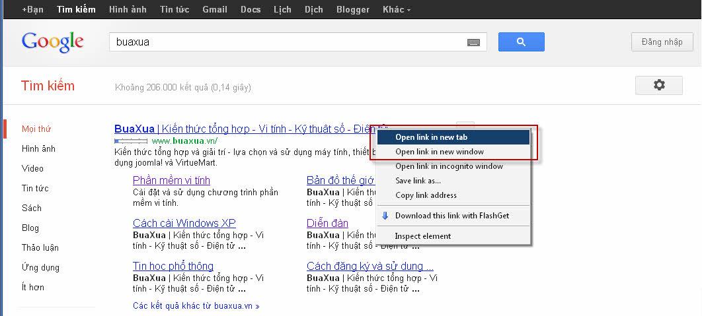Click the green www.buaxua.vn/ URL

click(184, 141)
